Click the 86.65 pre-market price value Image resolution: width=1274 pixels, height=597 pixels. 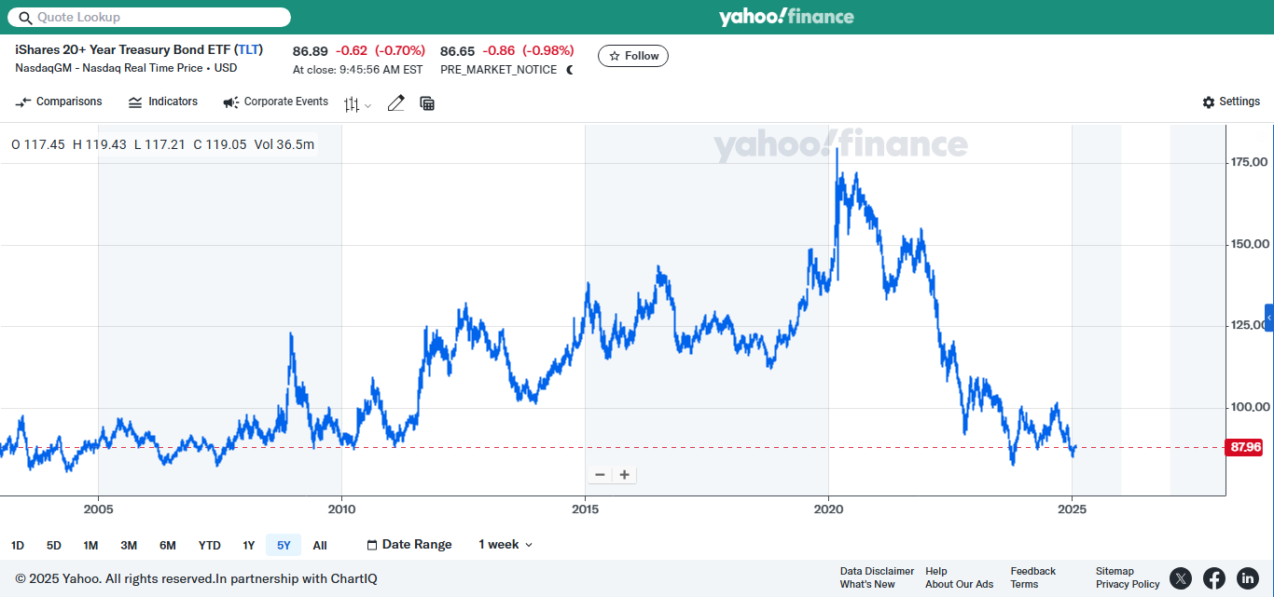458,50
